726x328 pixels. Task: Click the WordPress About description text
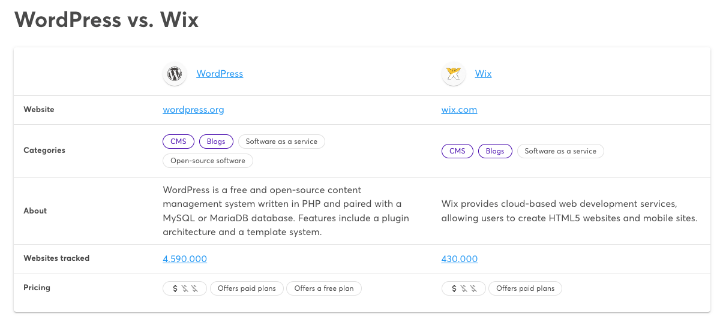tap(286, 211)
